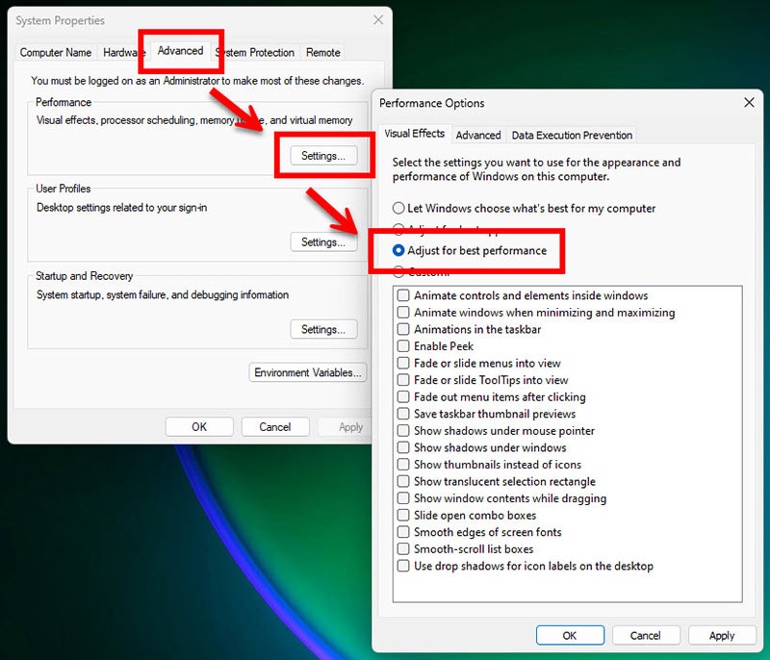Open the Data Execution Prevention tab
Screen dimensions: 770x660
click(x=572, y=135)
